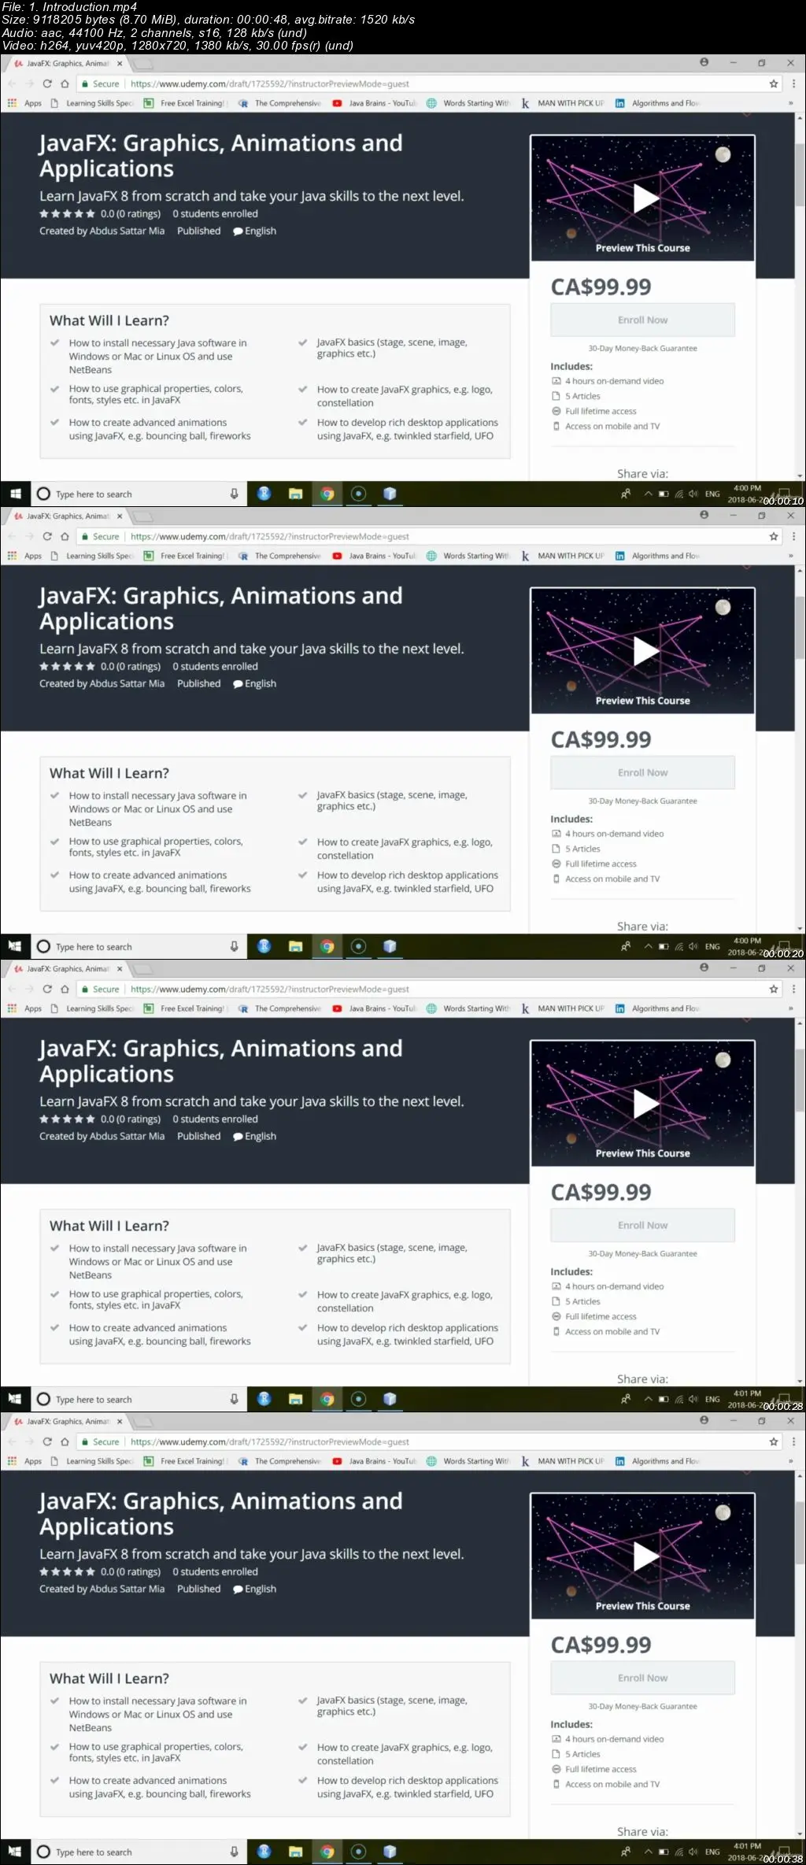806x1865 pixels.
Task: Click English language label in frame 00:00:20
Action: pyautogui.click(x=261, y=683)
